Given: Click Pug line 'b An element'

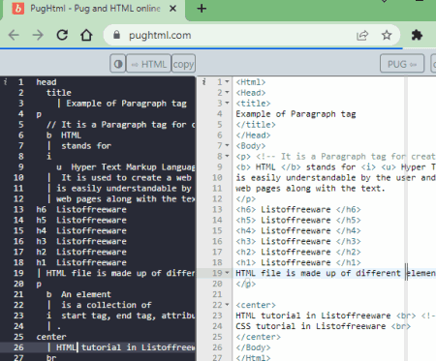Looking at the screenshot, I should click(x=78, y=294).
